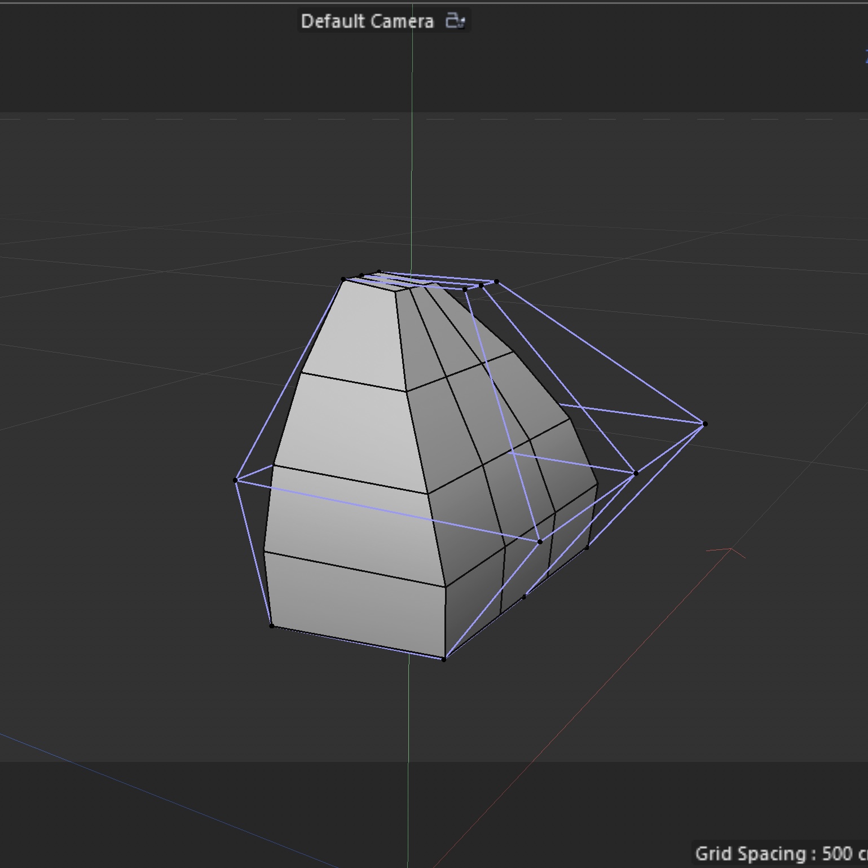Click the second-from-top light-gray front face
The image size is (868, 868).
click(x=350, y=429)
